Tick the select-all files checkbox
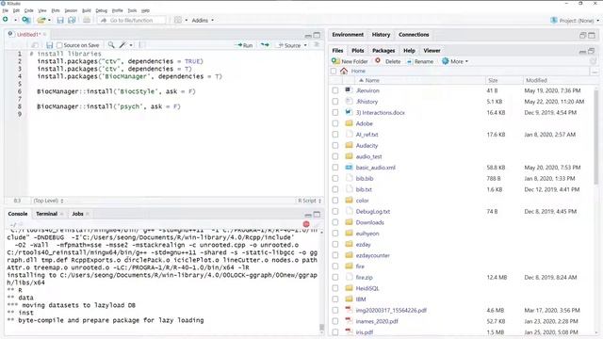This screenshot has height=339, width=603. [x=334, y=72]
